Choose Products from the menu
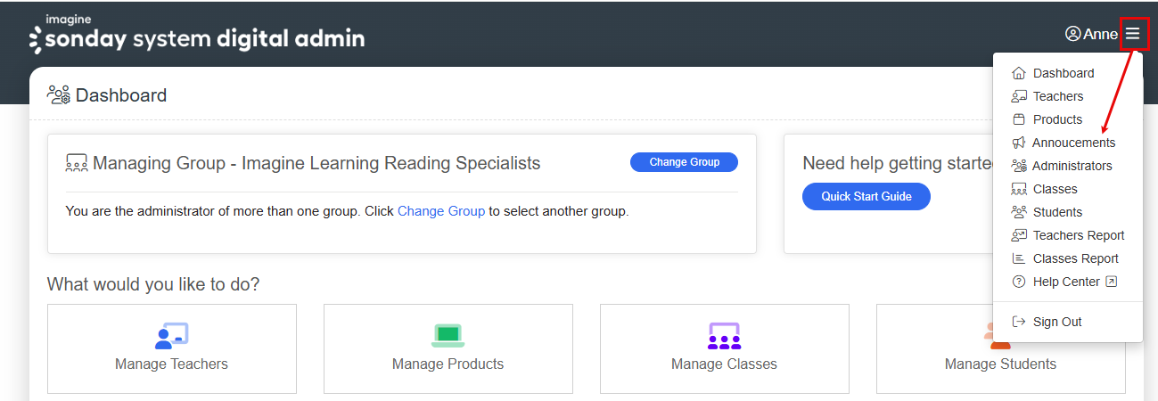 pyautogui.click(x=1057, y=119)
